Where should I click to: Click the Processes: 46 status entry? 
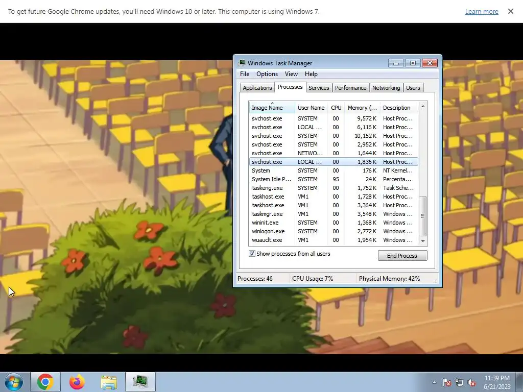click(x=255, y=279)
